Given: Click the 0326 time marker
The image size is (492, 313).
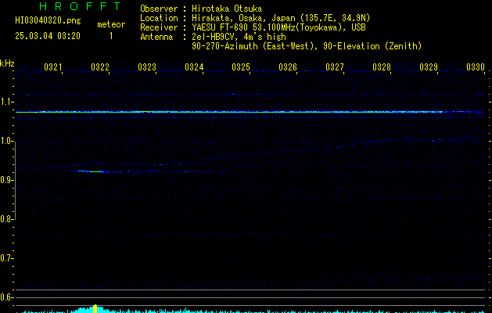Looking at the screenshot, I should click(x=288, y=67).
